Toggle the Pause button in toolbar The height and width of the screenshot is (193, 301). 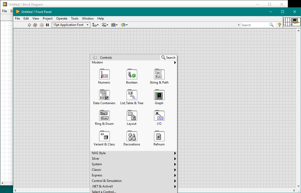[x=47, y=25]
